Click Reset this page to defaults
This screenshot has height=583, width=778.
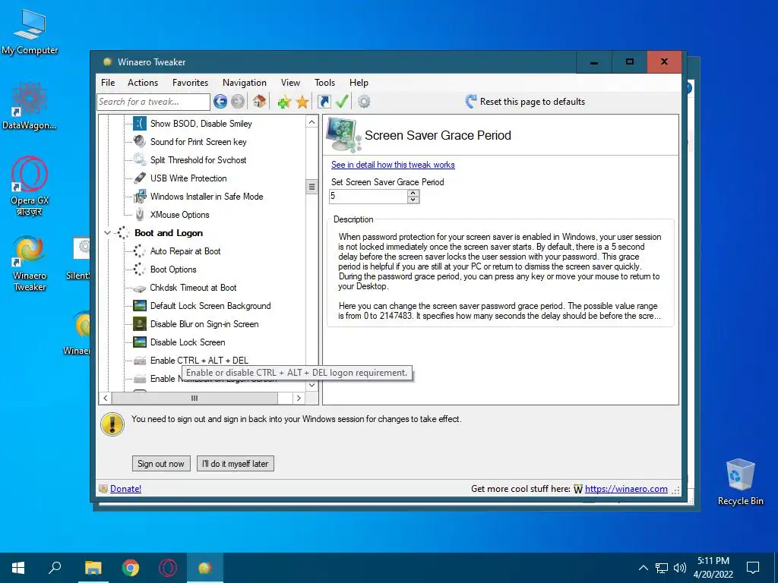click(525, 102)
